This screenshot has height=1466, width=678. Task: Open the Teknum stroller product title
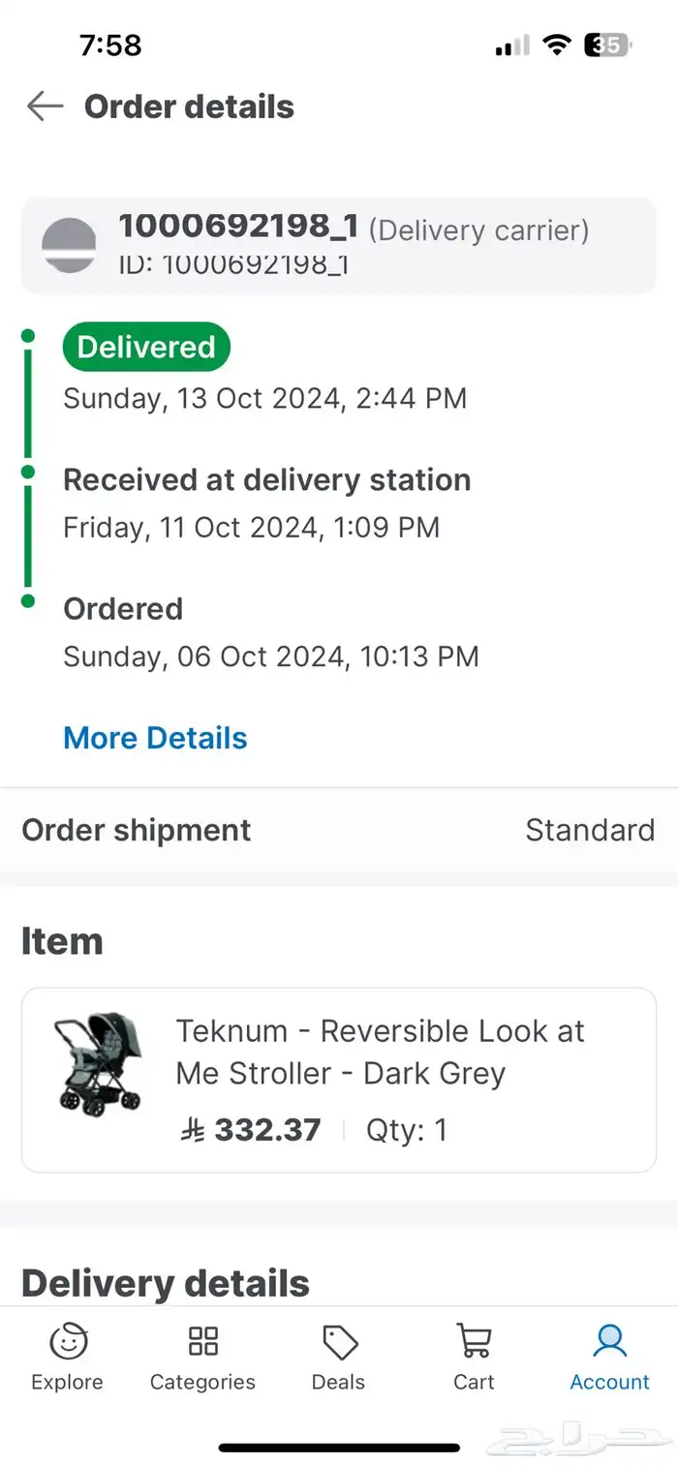tap(380, 1052)
